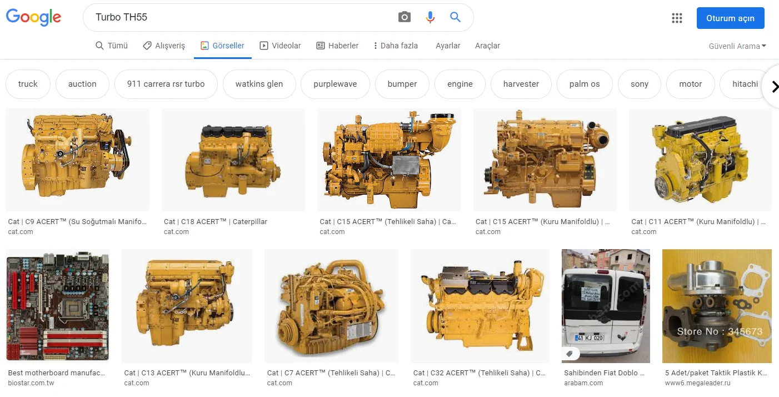Open the C15 ACERT Tehlikeli Saha image
Viewport: 779px width, 397px height.
point(389,160)
